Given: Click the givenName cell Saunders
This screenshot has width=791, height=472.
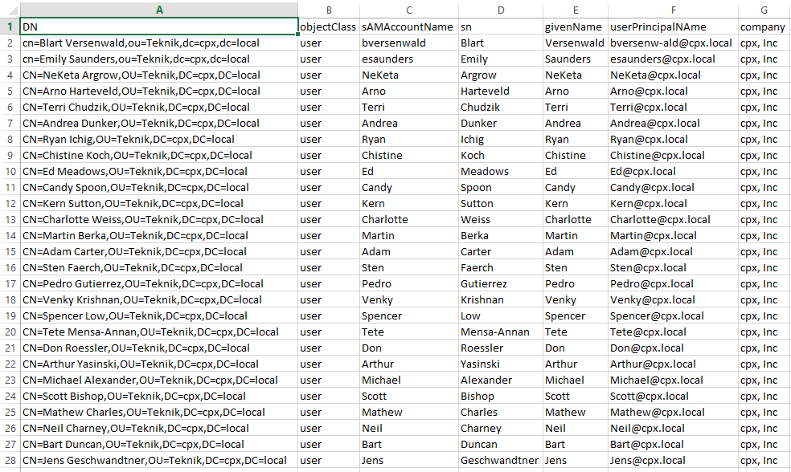Looking at the screenshot, I should click(575, 59).
